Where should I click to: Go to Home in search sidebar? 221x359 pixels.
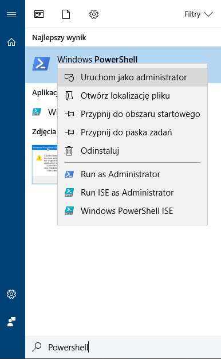pyautogui.click(x=11, y=42)
